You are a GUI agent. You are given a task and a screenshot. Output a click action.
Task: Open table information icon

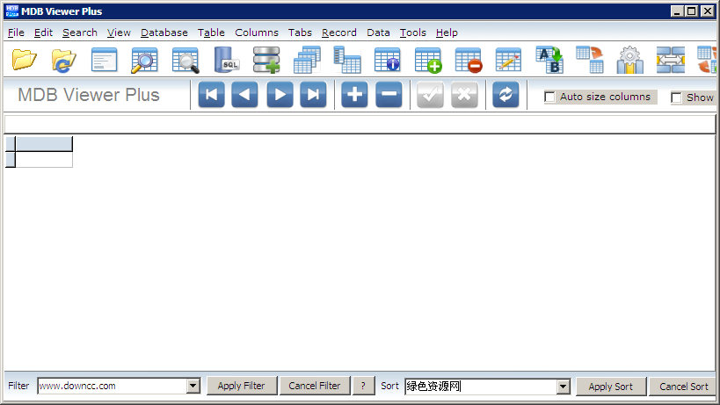tap(387, 60)
